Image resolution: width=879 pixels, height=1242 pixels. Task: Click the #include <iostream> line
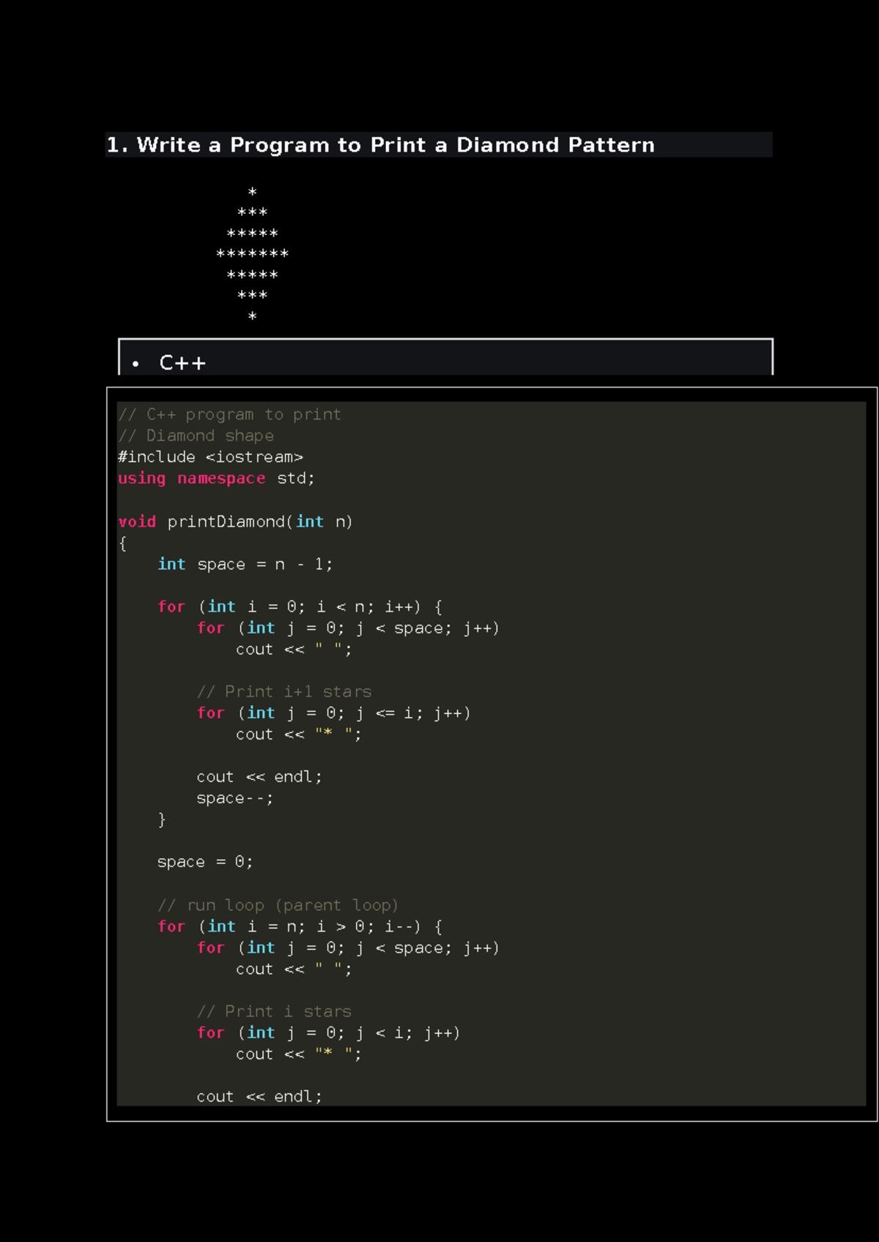(210, 457)
